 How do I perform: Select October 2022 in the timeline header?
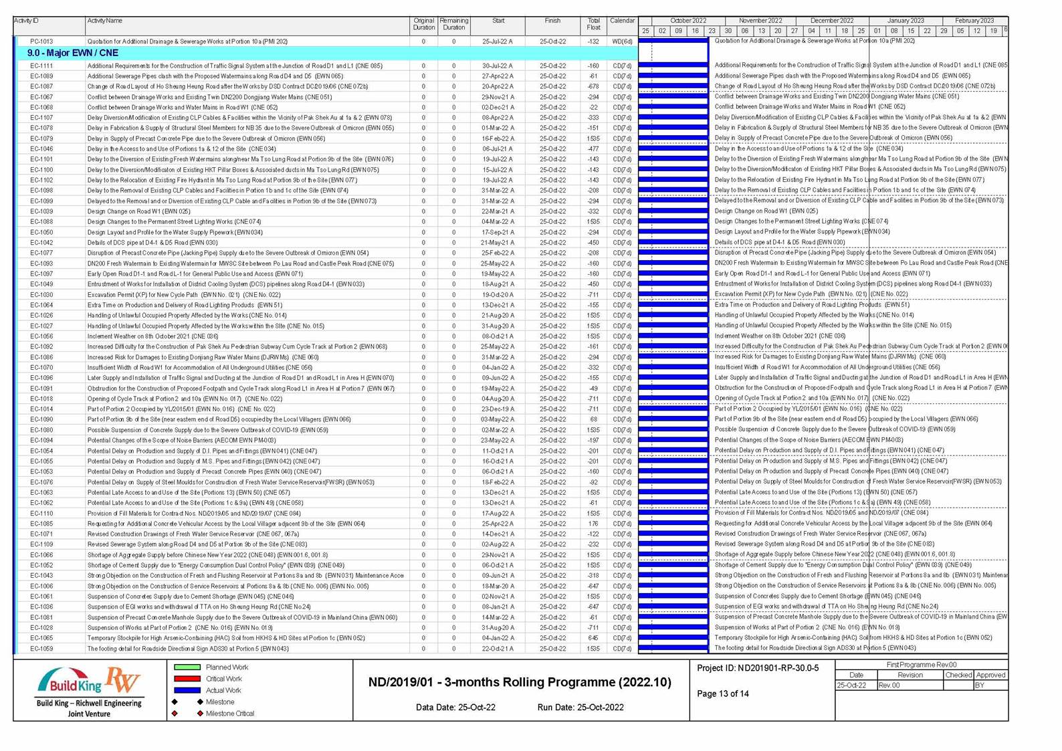pos(688,21)
